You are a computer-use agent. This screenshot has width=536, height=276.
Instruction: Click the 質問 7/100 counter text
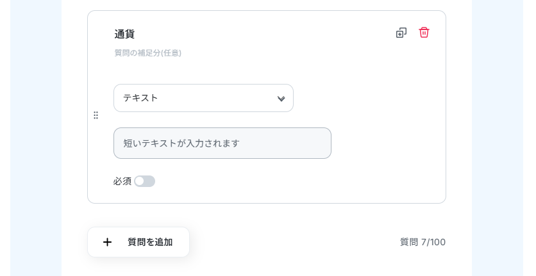(423, 242)
